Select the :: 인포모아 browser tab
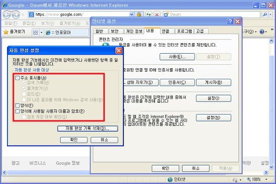This screenshot has width=276, height=184. [67, 33]
